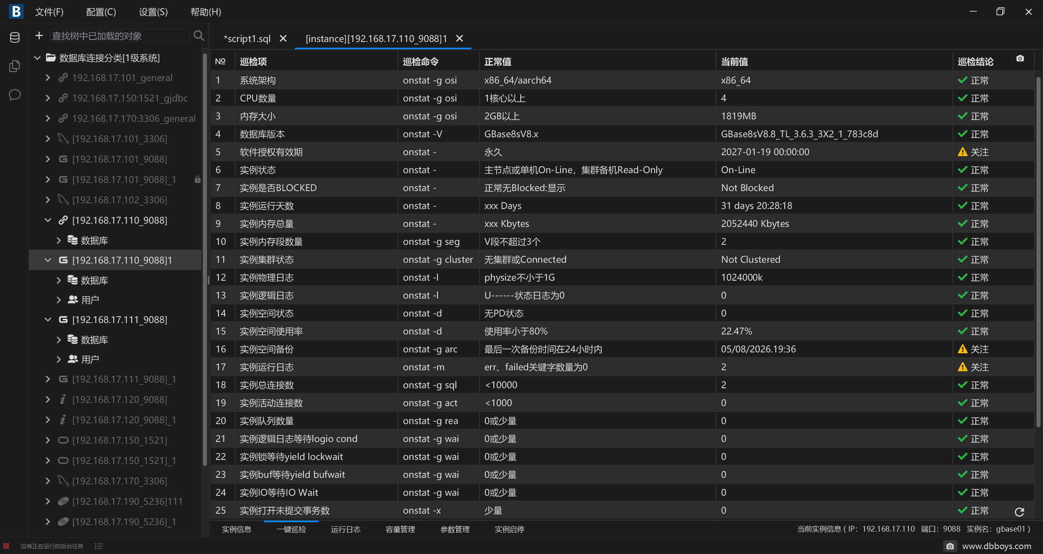Open the 容量管理 bottom tab
The image size is (1043, 554).
(x=400, y=529)
